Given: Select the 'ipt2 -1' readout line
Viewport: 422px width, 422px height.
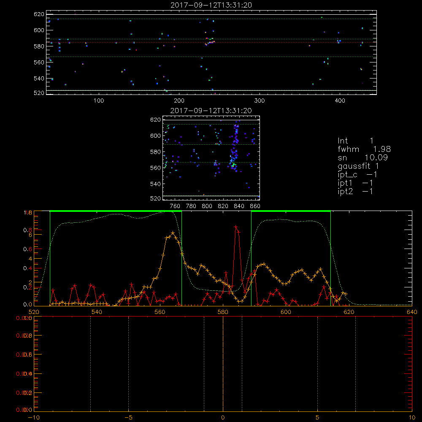Looking at the screenshot, I should point(355,191).
